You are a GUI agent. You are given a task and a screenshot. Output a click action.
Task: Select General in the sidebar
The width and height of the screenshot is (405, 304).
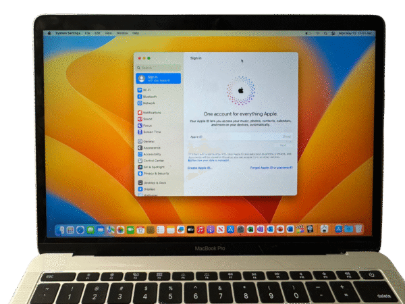[146, 141]
